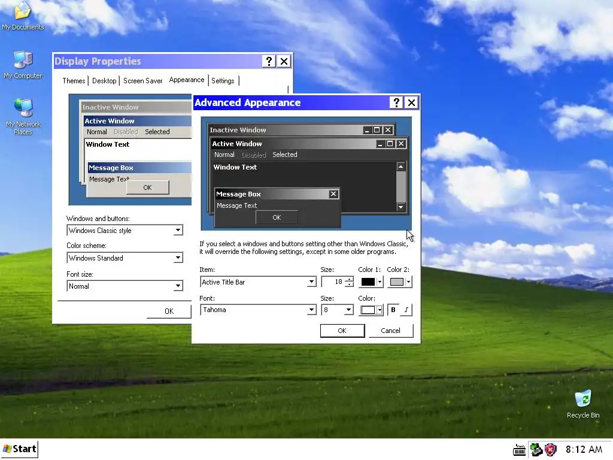Decrease the item Size spinner value
Screen dimensions: 613x460
click(x=349, y=285)
